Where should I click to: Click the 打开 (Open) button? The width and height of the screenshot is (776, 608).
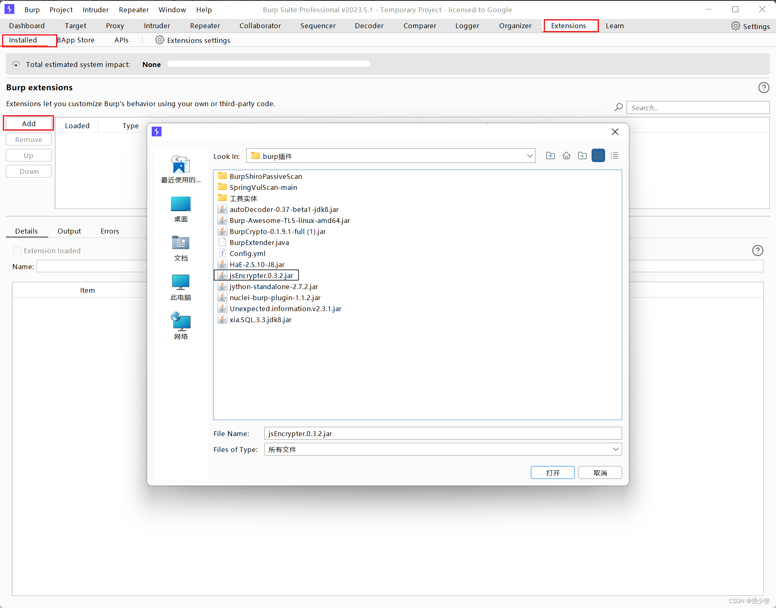pos(552,472)
